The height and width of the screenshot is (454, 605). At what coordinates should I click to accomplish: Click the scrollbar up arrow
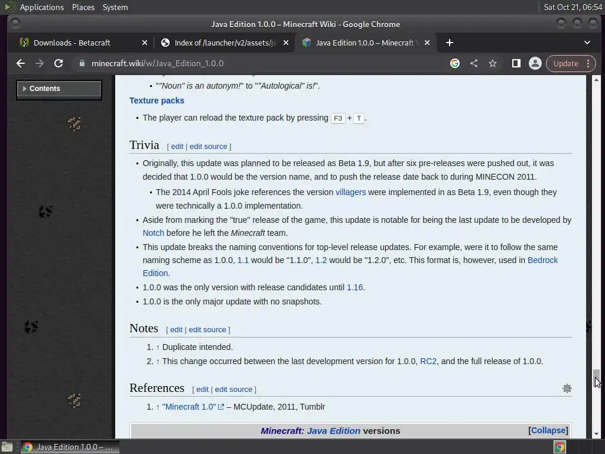596,80
